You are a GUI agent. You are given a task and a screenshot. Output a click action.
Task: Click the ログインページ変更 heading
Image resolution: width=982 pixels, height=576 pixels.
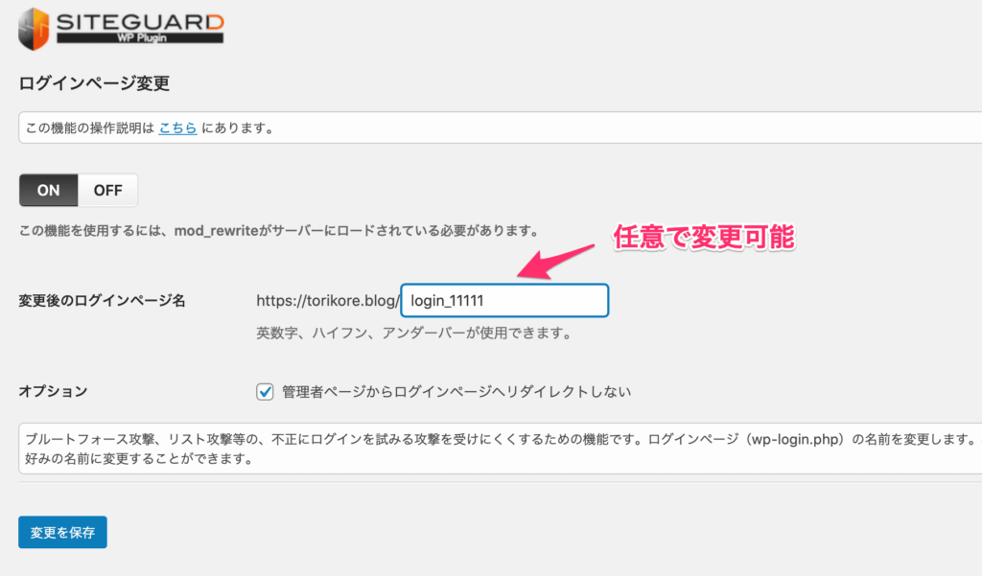94,83
